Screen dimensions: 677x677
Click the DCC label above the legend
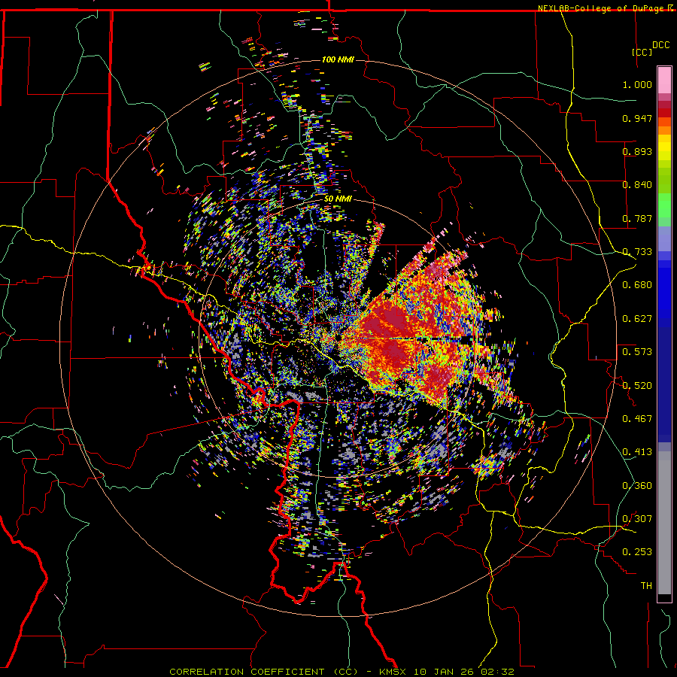tap(660, 45)
